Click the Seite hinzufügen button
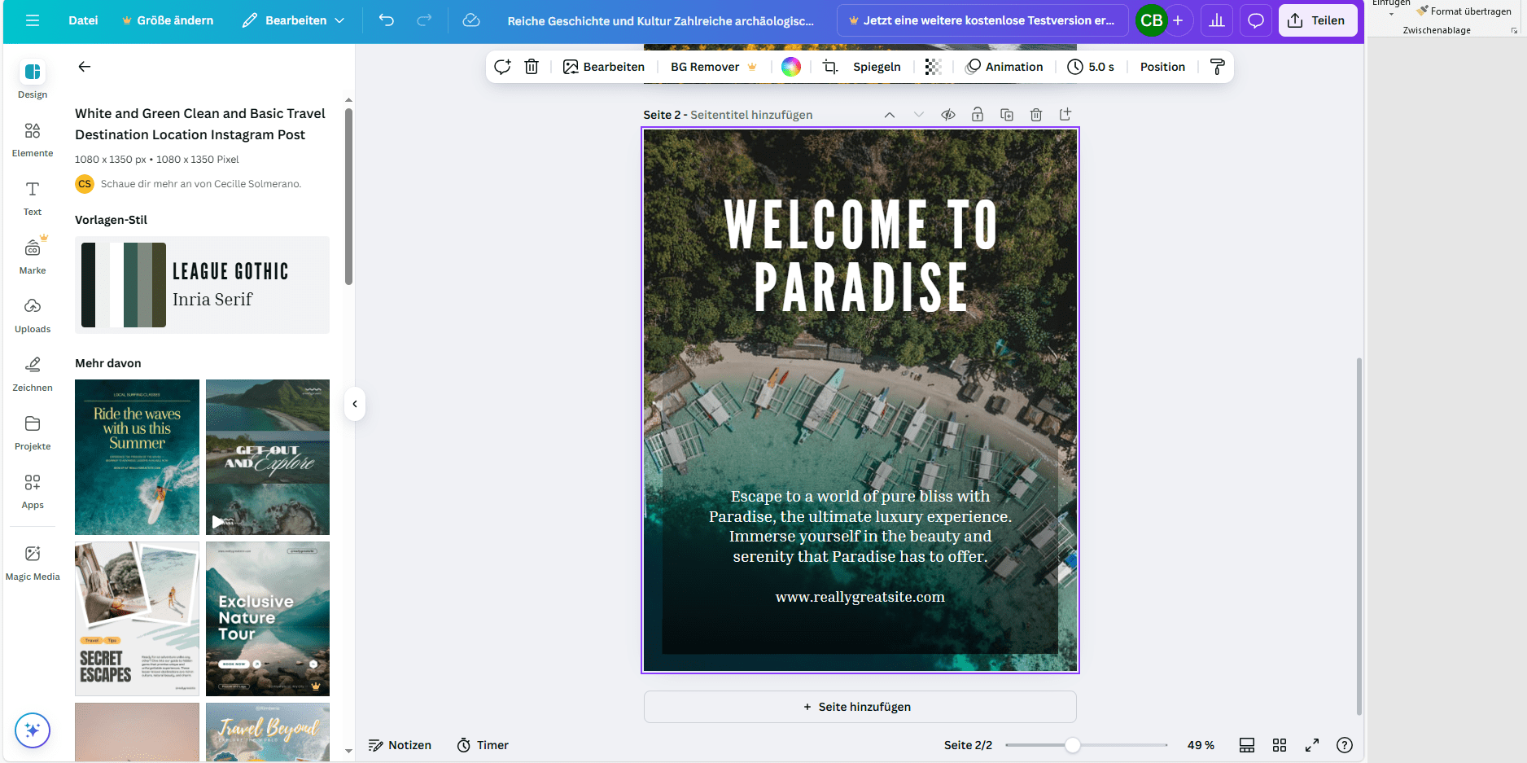Screen dimensions: 1527x763 coord(860,707)
